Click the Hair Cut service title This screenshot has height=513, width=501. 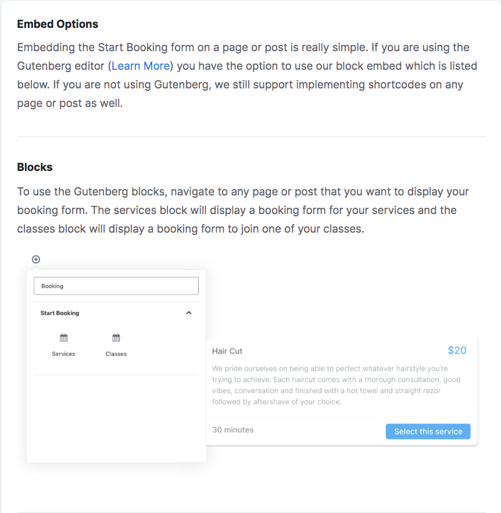(x=227, y=351)
